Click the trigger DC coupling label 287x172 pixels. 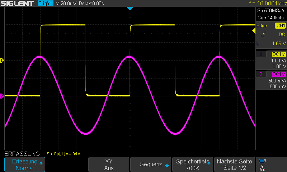click(x=282, y=34)
